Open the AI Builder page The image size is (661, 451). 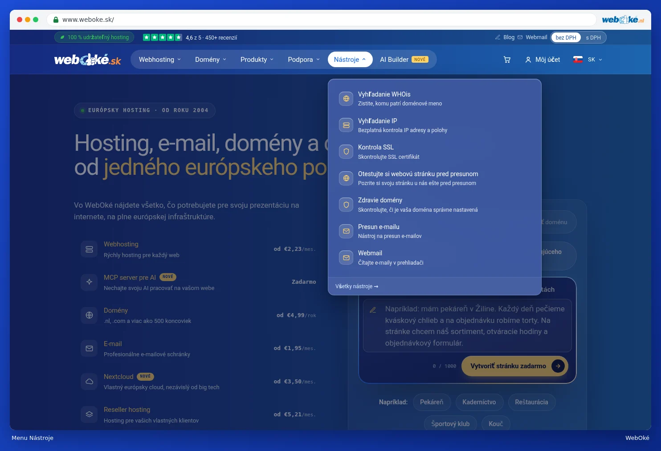(x=404, y=60)
